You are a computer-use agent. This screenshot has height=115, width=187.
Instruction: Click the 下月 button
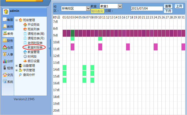point(168,11)
